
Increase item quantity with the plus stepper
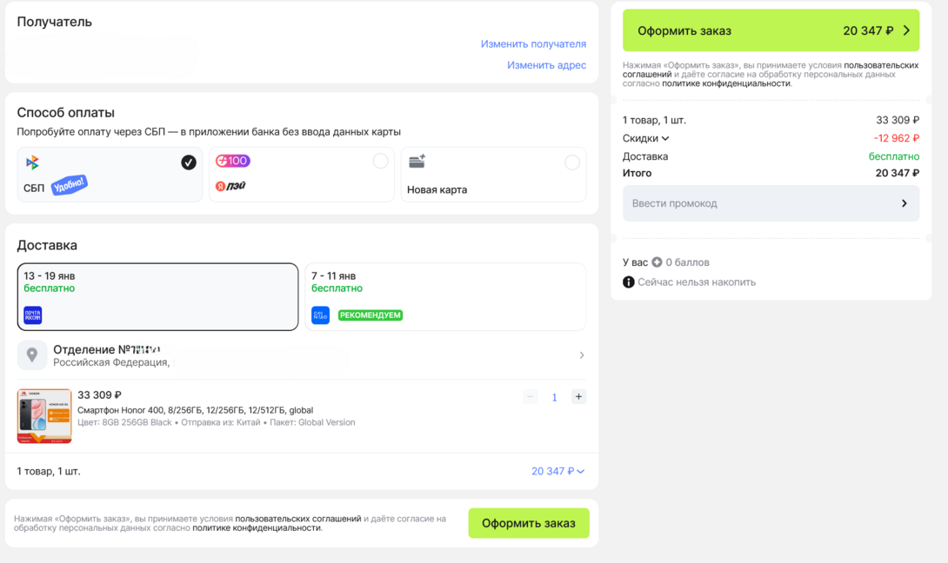click(x=578, y=396)
